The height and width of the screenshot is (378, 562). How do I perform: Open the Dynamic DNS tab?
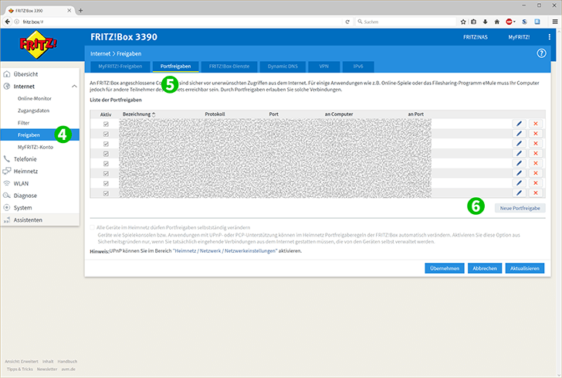click(283, 66)
